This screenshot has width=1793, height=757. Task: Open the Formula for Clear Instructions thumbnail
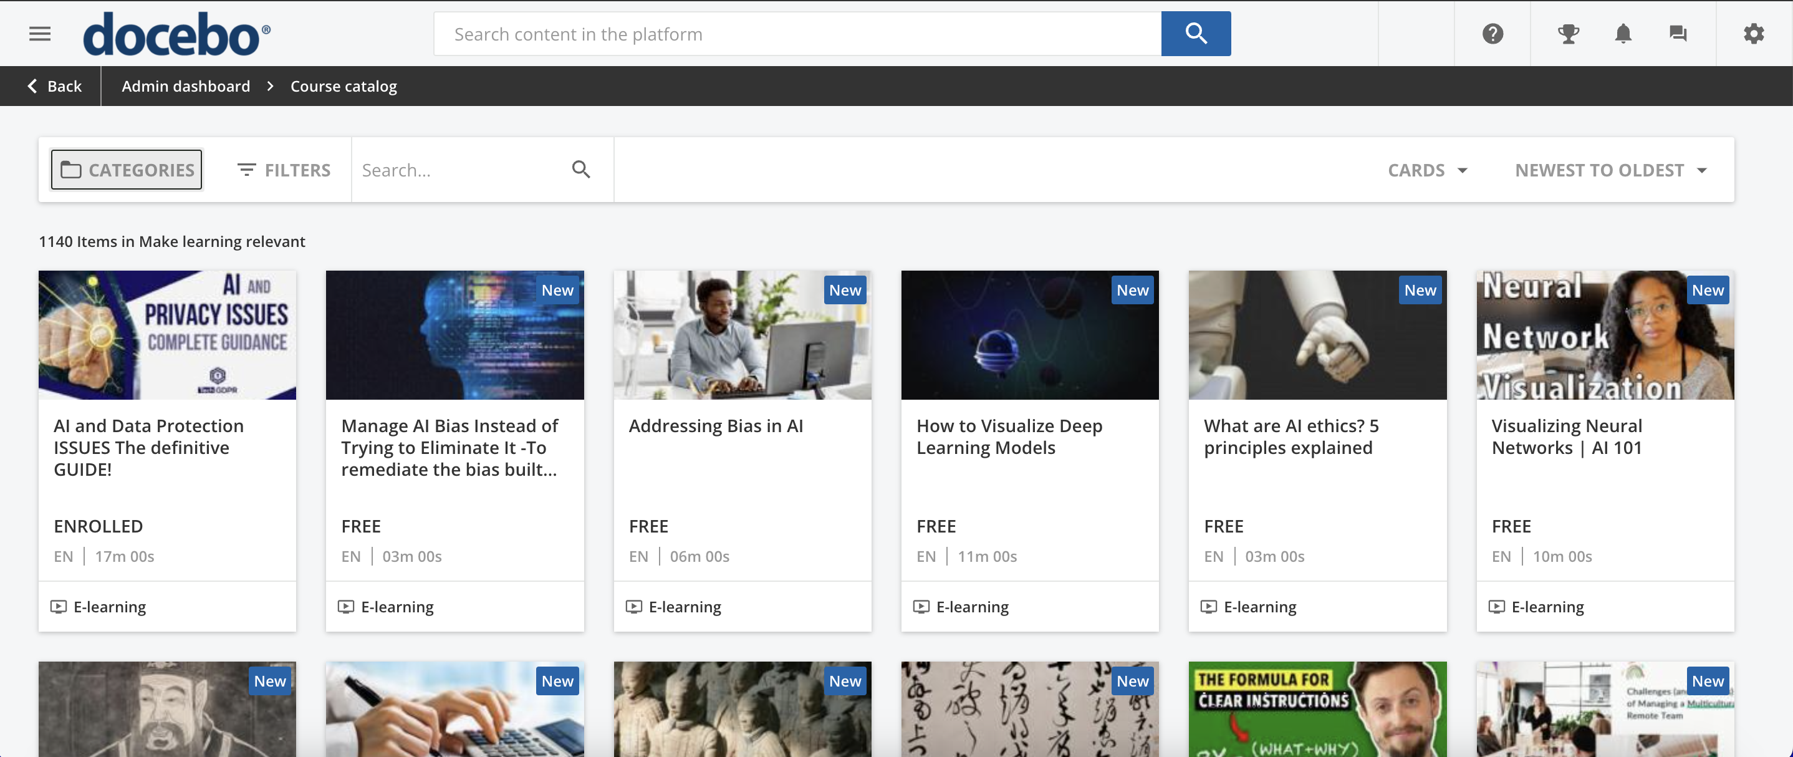[1317, 709]
